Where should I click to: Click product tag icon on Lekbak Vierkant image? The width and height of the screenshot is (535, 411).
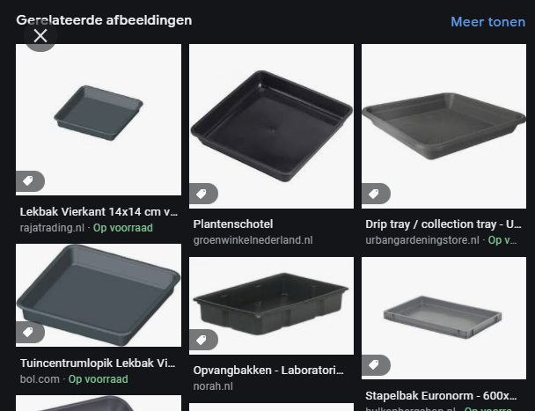(30, 181)
